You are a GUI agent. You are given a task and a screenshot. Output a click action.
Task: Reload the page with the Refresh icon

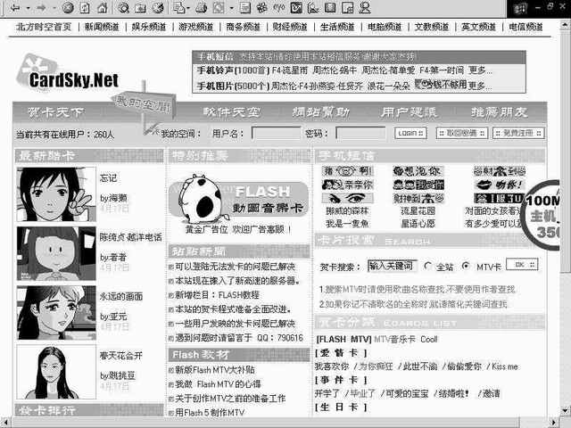pos(85,7)
